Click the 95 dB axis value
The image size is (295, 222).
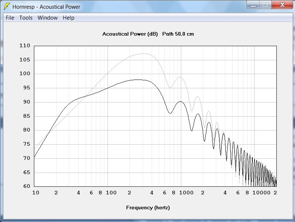coord(27,88)
